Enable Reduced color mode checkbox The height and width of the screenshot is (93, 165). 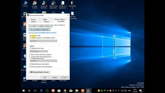click(x=30, y=48)
